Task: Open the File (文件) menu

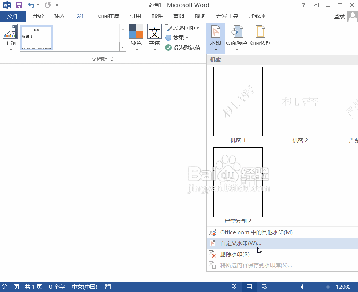Action: click(13, 16)
